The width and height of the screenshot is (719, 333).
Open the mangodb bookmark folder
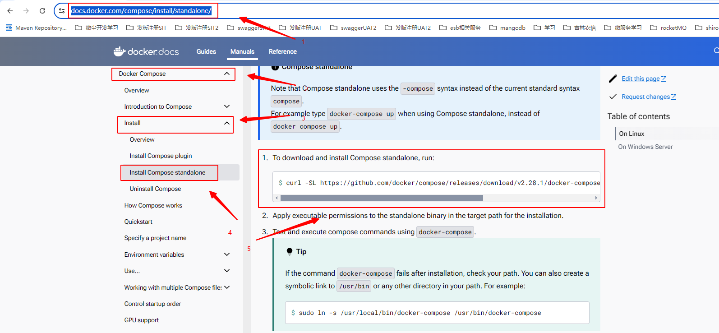(507, 28)
